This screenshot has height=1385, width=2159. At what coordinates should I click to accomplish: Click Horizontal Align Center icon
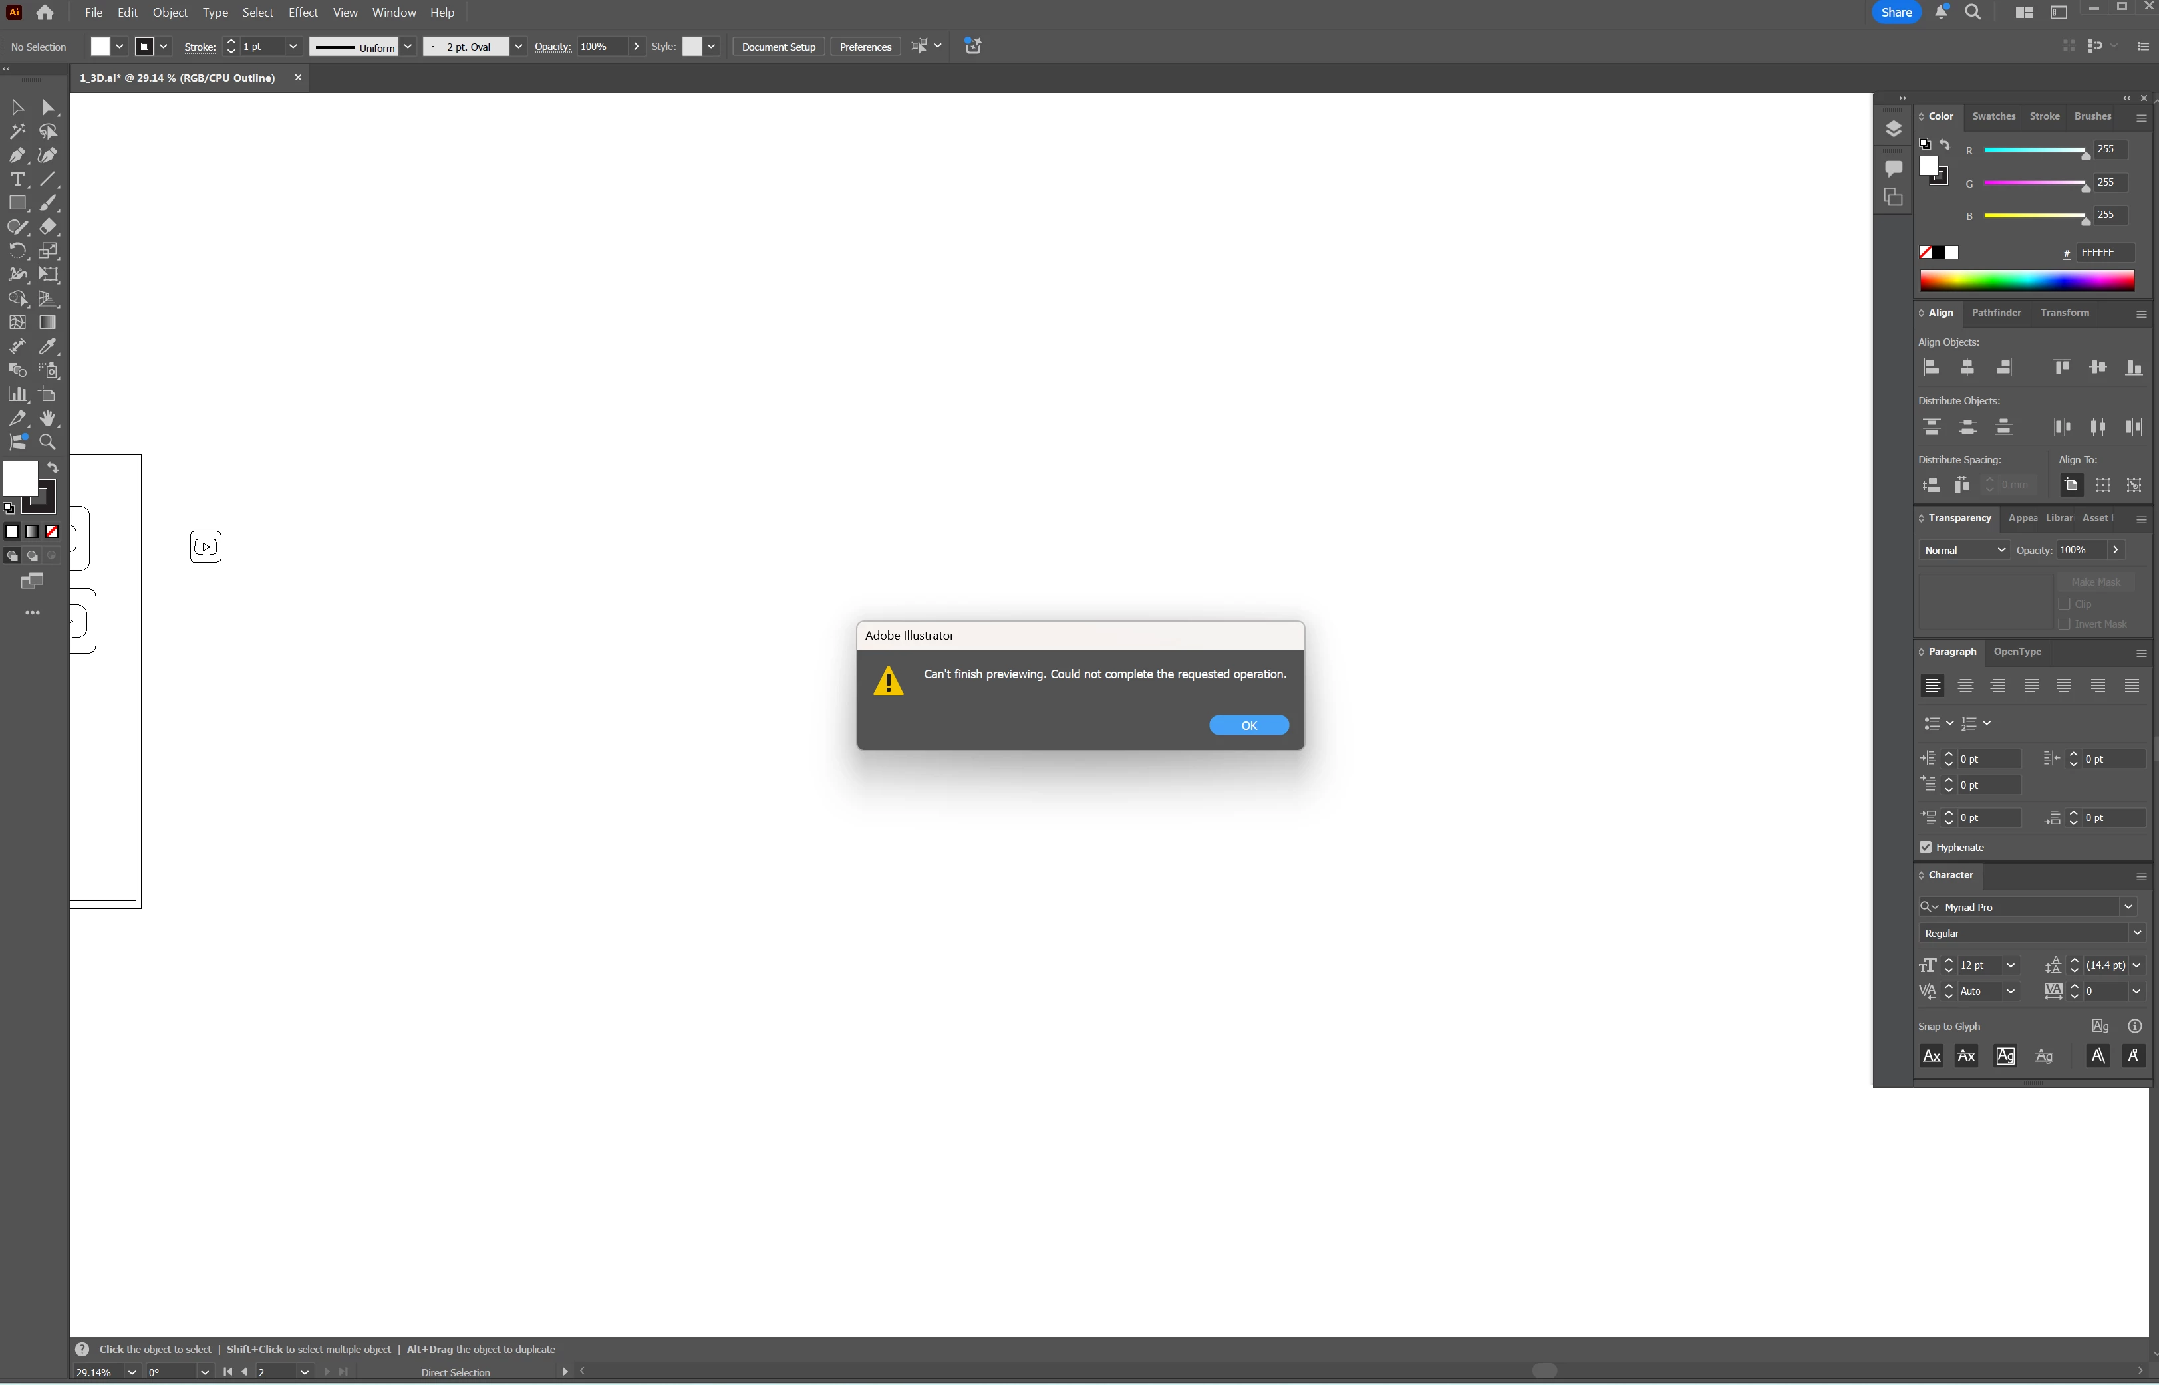(x=1967, y=368)
